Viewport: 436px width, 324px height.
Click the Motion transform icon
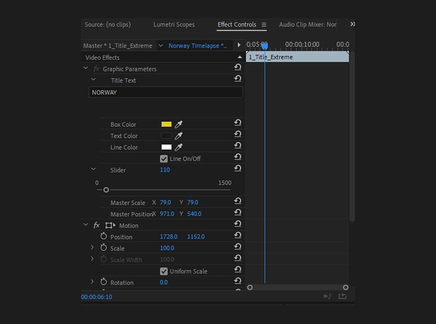(110, 225)
